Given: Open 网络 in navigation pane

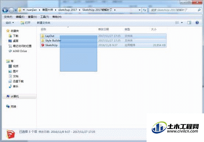Looking at the screenshot, I should tap(13, 107).
